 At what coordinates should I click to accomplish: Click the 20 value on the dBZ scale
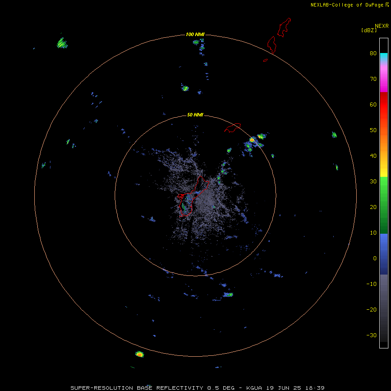point(373,207)
